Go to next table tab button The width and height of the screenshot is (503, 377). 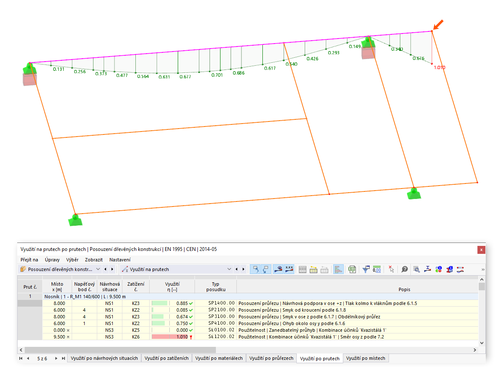(x=56, y=359)
